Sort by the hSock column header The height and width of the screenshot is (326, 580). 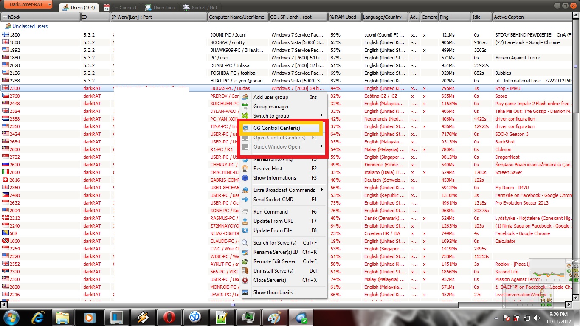40,17
